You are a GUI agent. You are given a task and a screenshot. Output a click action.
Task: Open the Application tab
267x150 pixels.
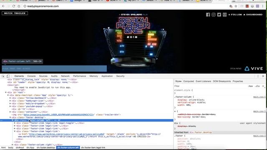point(107,76)
